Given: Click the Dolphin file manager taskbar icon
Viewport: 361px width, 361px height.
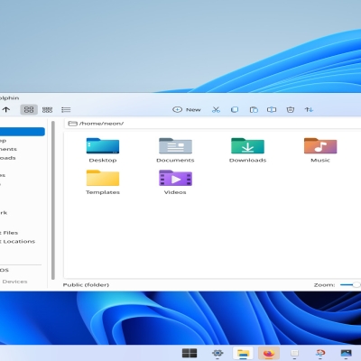Looking at the screenshot, I should [x=243, y=353].
